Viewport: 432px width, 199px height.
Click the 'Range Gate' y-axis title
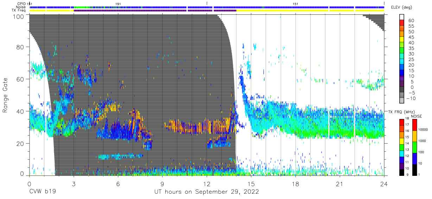tap(5, 95)
